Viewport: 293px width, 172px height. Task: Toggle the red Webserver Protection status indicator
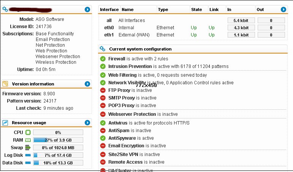103,114
